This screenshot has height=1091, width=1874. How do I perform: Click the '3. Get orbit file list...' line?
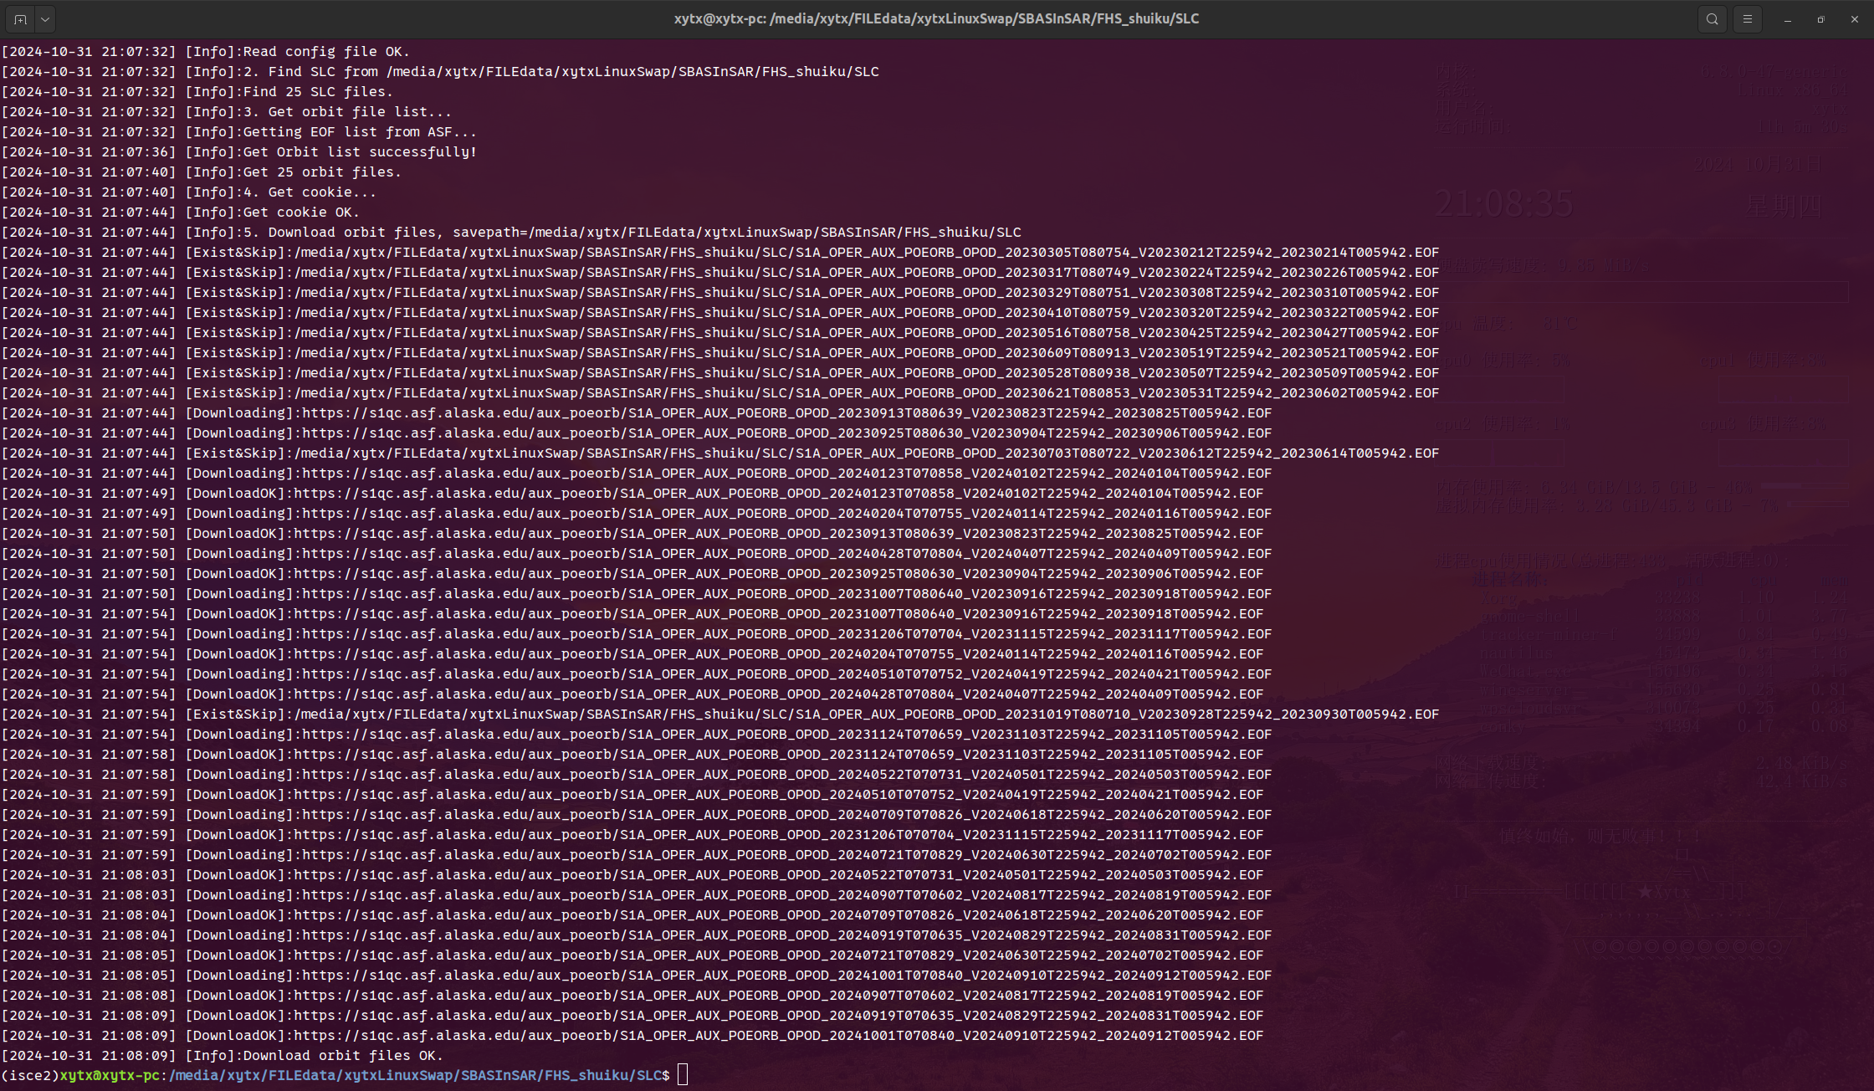[227, 112]
